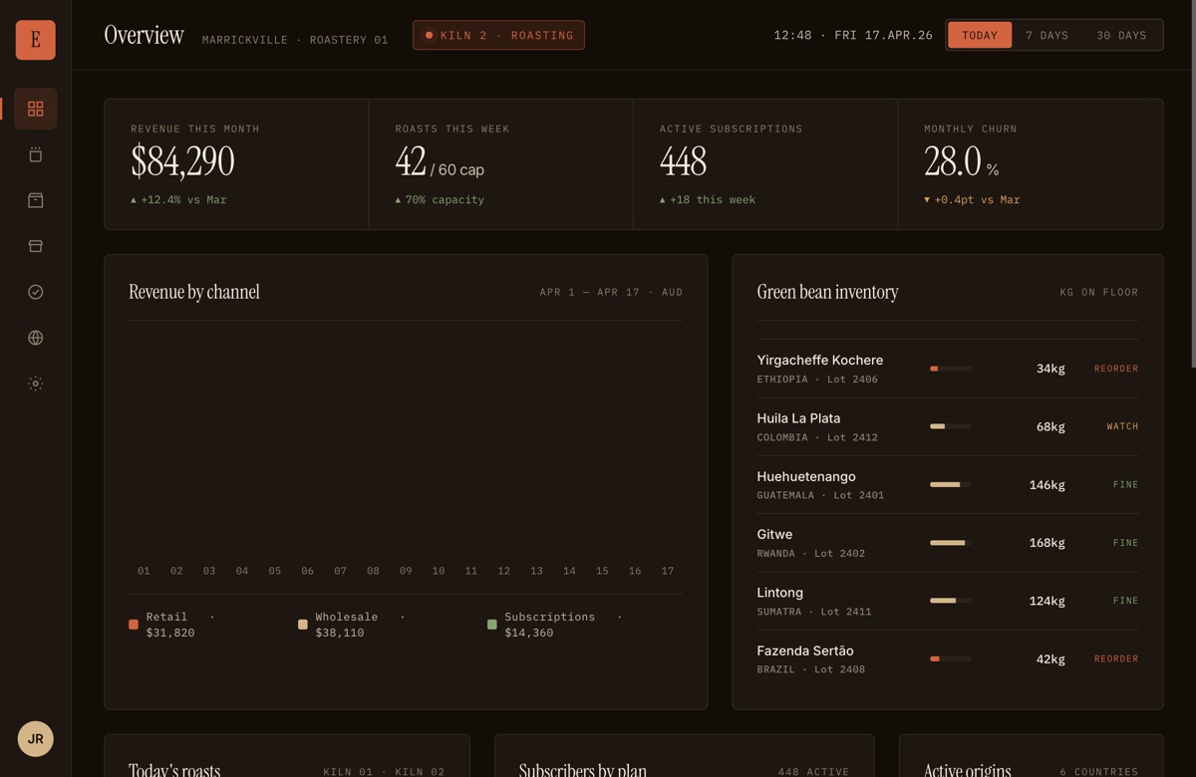Select the Huila La Plata inventory row
1196x777 pixels.
point(947,426)
